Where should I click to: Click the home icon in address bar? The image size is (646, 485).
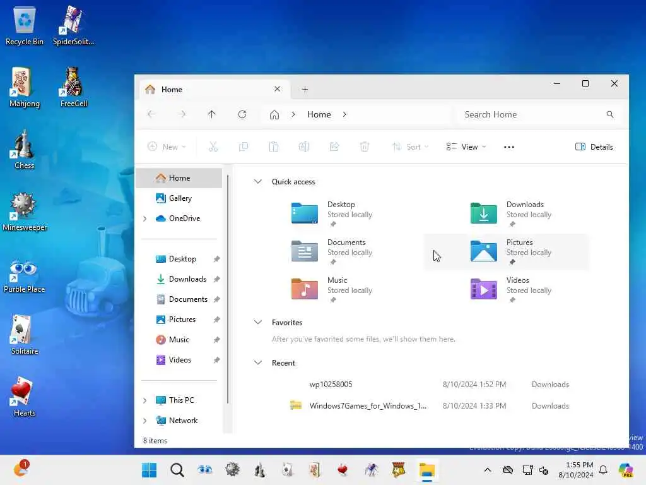[x=274, y=115]
